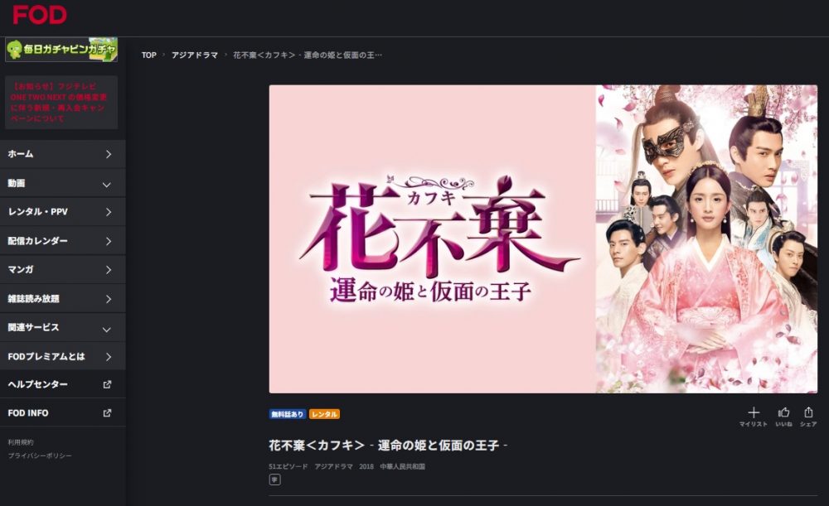829x506 pixels.
Task: Open 雑誌読み放題 in the sidebar
Action: pos(62,298)
